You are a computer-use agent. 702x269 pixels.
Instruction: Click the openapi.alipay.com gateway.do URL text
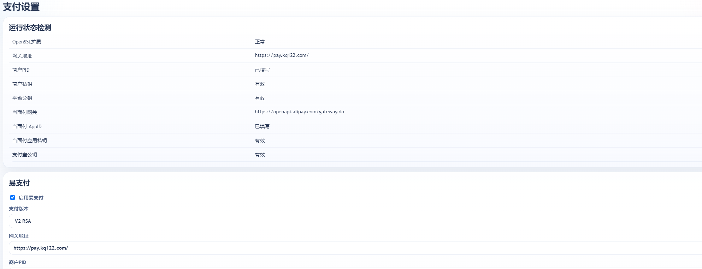pyautogui.click(x=299, y=112)
